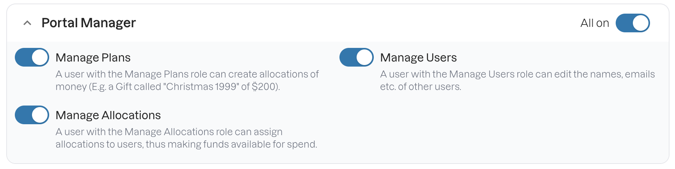Click white knob of All on switch
The image size is (675, 169).
[640, 23]
